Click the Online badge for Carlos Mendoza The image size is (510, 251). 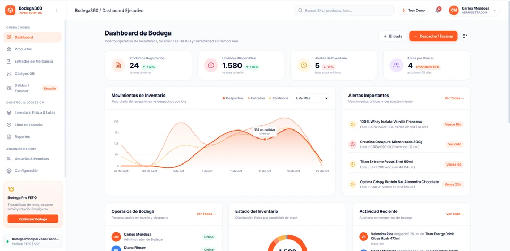pyautogui.click(x=208, y=237)
